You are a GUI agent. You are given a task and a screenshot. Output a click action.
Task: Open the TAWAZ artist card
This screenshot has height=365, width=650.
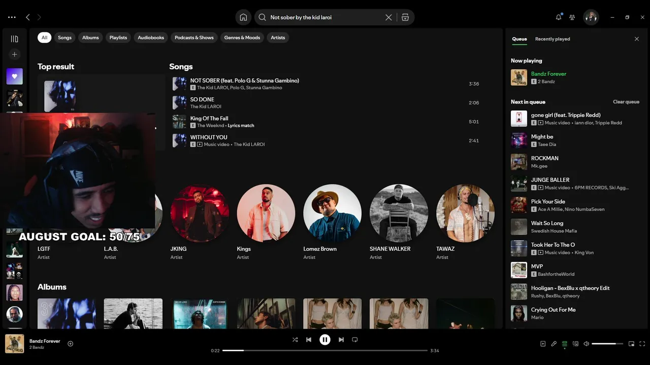pos(465,222)
